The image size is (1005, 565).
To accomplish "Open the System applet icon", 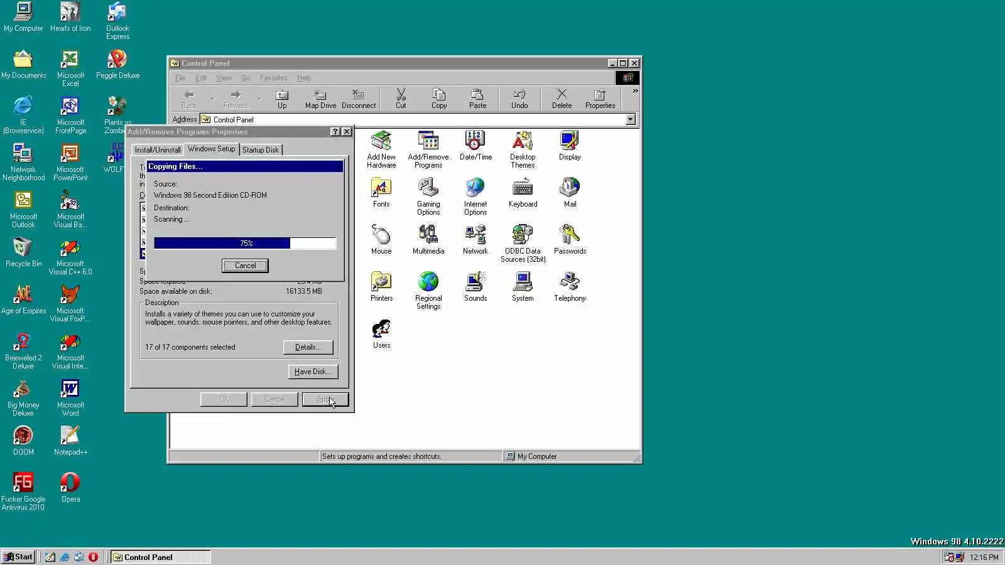I will coord(523,287).
